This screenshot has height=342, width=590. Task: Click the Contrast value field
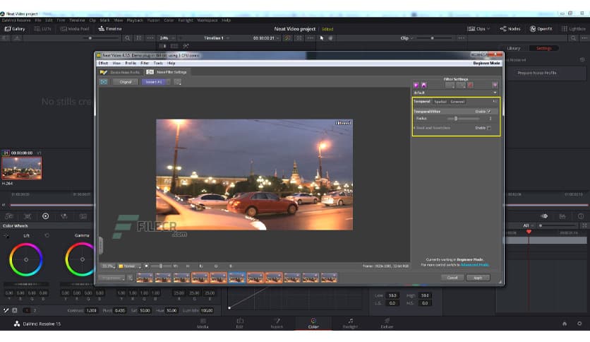(x=92, y=311)
